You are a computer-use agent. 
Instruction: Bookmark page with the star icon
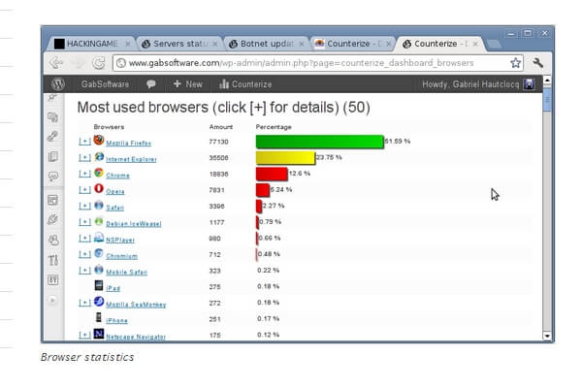[x=515, y=63]
